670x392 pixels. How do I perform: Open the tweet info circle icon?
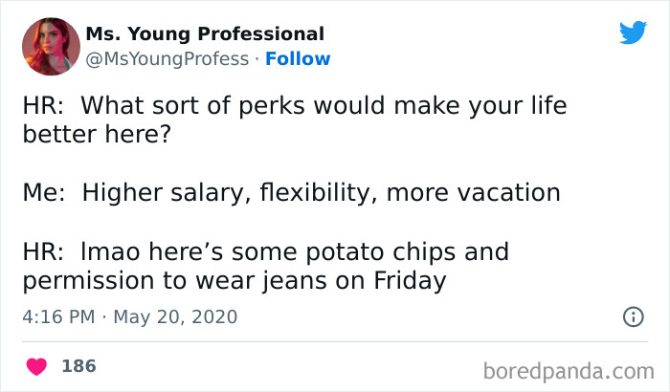tap(633, 316)
